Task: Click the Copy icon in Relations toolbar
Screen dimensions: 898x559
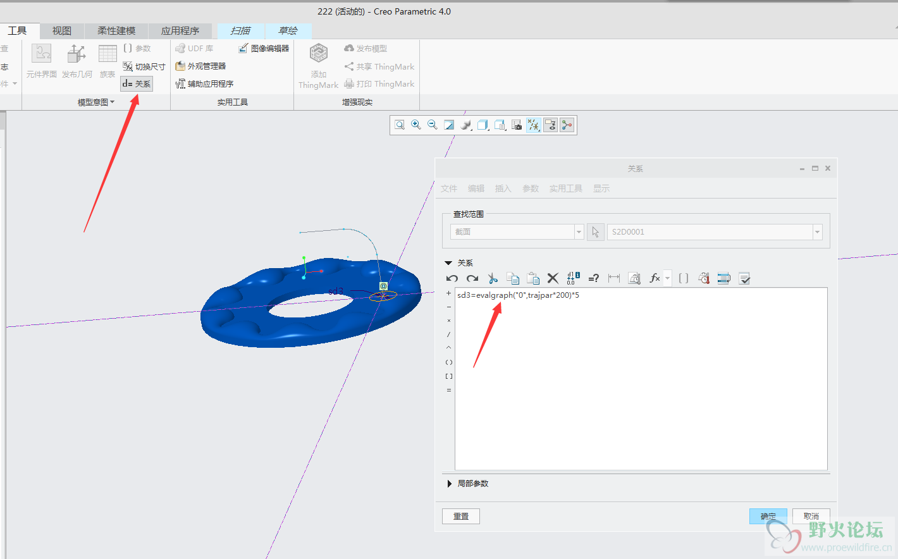Action: pos(513,278)
